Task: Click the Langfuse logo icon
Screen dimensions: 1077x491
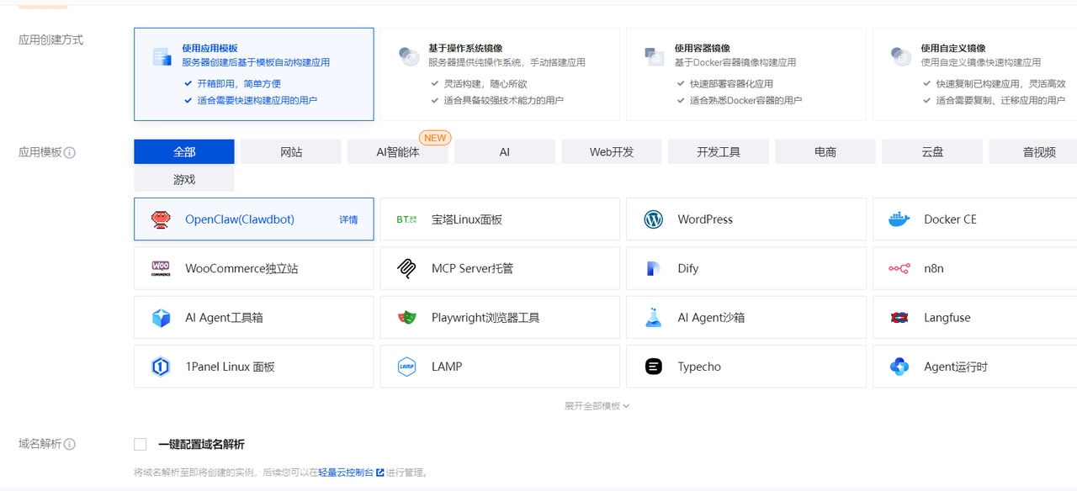Action: [899, 318]
